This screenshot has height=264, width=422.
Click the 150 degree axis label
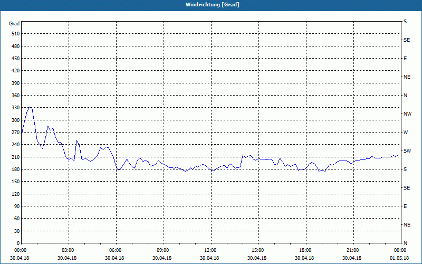(15, 182)
